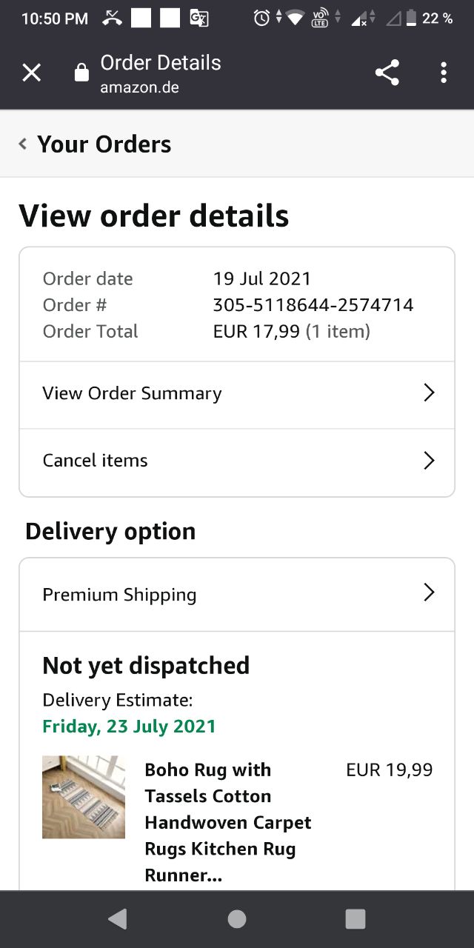This screenshot has height=948, width=474.
Task: Open the Boho Rug product title link
Action: [228, 822]
